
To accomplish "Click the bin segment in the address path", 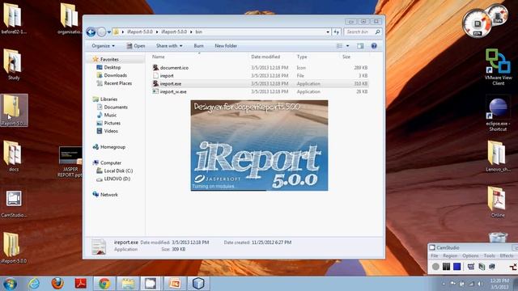I will [x=198, y=32].
